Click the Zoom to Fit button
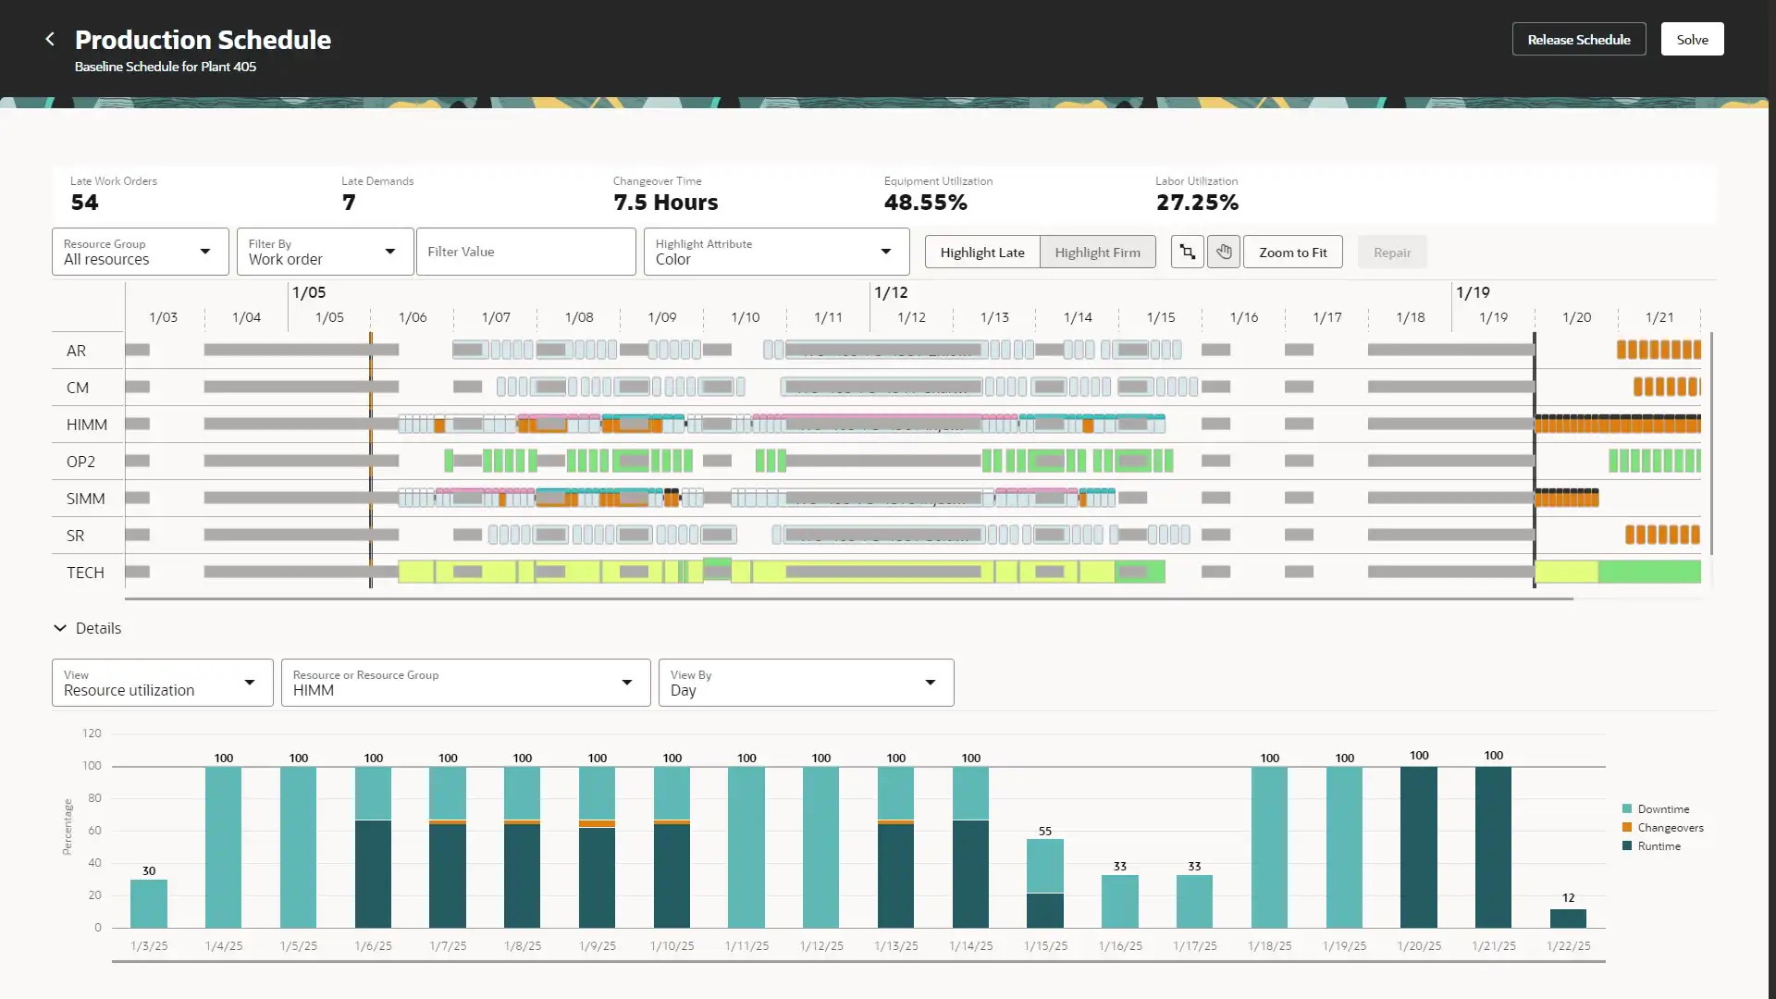1776x999 pixels. [1292, 253]
